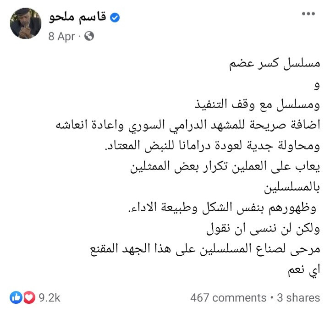Click the globe public-audience icon
This screenshot has width=330, height=313.
(x=89, y=36)
